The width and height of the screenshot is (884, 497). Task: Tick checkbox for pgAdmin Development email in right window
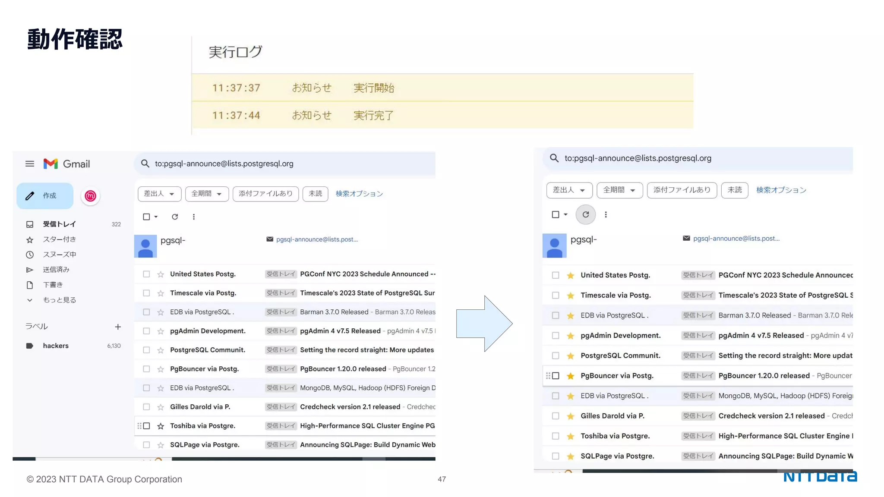pos(556,336)
